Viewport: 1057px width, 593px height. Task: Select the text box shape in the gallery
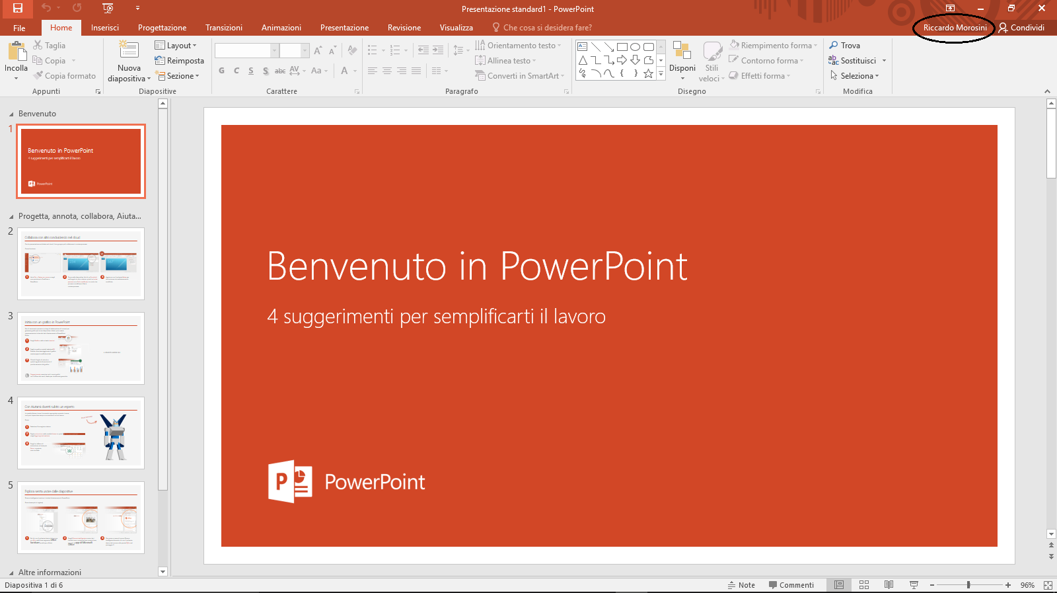pos(582,47)
